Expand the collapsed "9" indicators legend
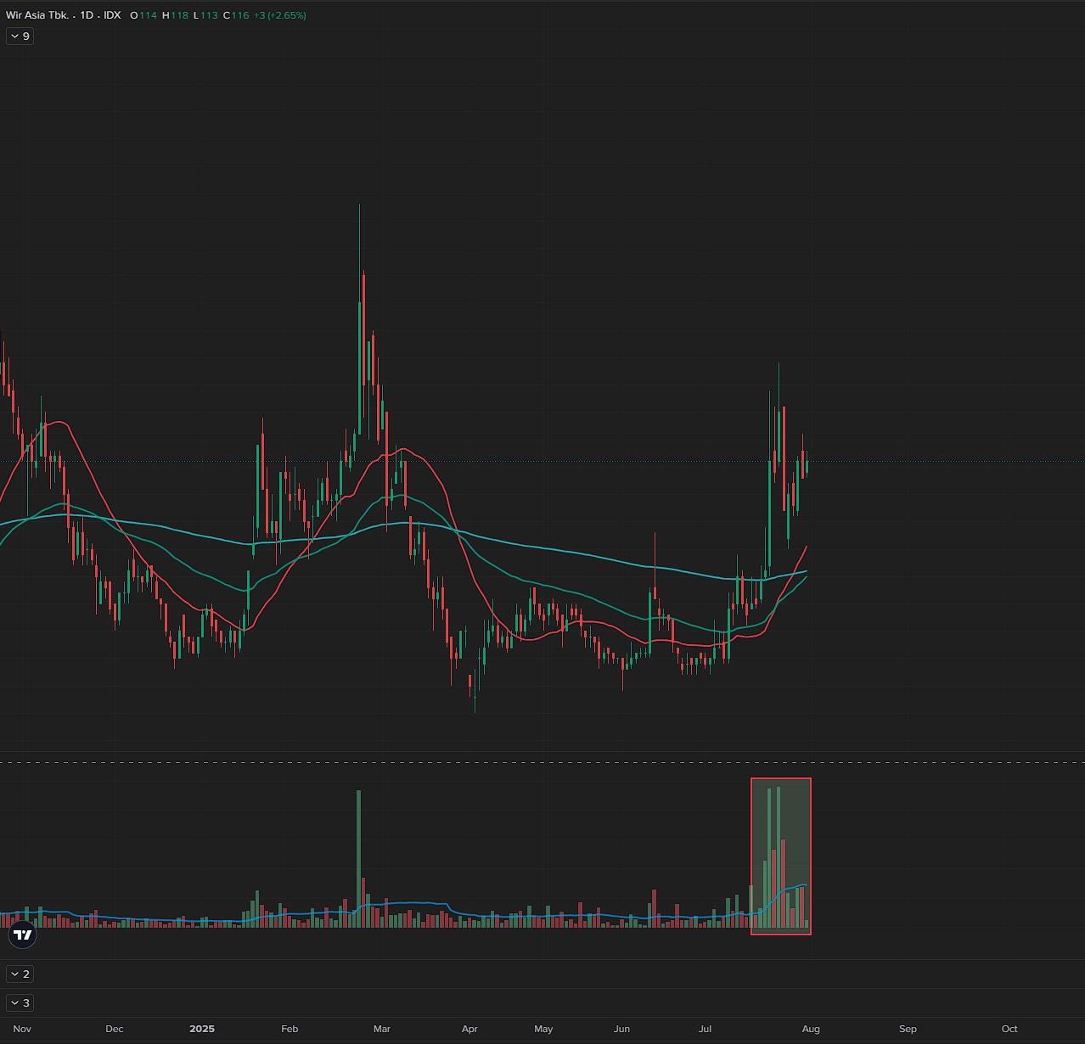1085x1044 pixels. (19, 36)
